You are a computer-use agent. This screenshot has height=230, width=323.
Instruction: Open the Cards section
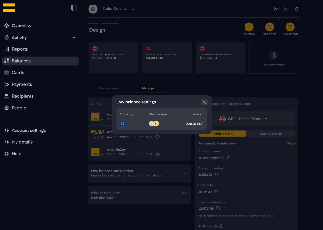tap(18, 73)
